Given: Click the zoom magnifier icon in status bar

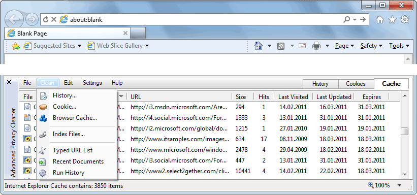Looking at the screenshot, I should (x=371, y=185).
